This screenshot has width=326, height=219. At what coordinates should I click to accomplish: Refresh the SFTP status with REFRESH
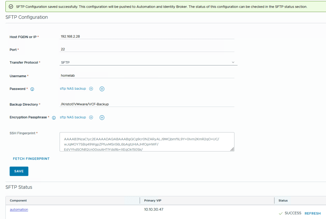click(312, 213)
